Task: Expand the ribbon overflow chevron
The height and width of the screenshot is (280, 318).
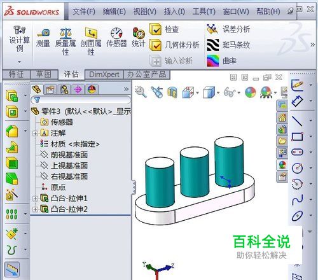Action: point(313,45)
